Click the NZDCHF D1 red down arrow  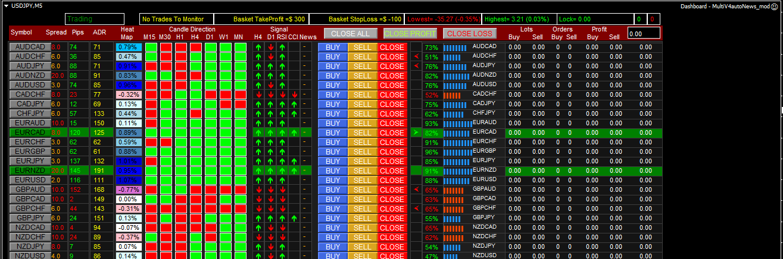pyautogui.click(x=270, y=237)
